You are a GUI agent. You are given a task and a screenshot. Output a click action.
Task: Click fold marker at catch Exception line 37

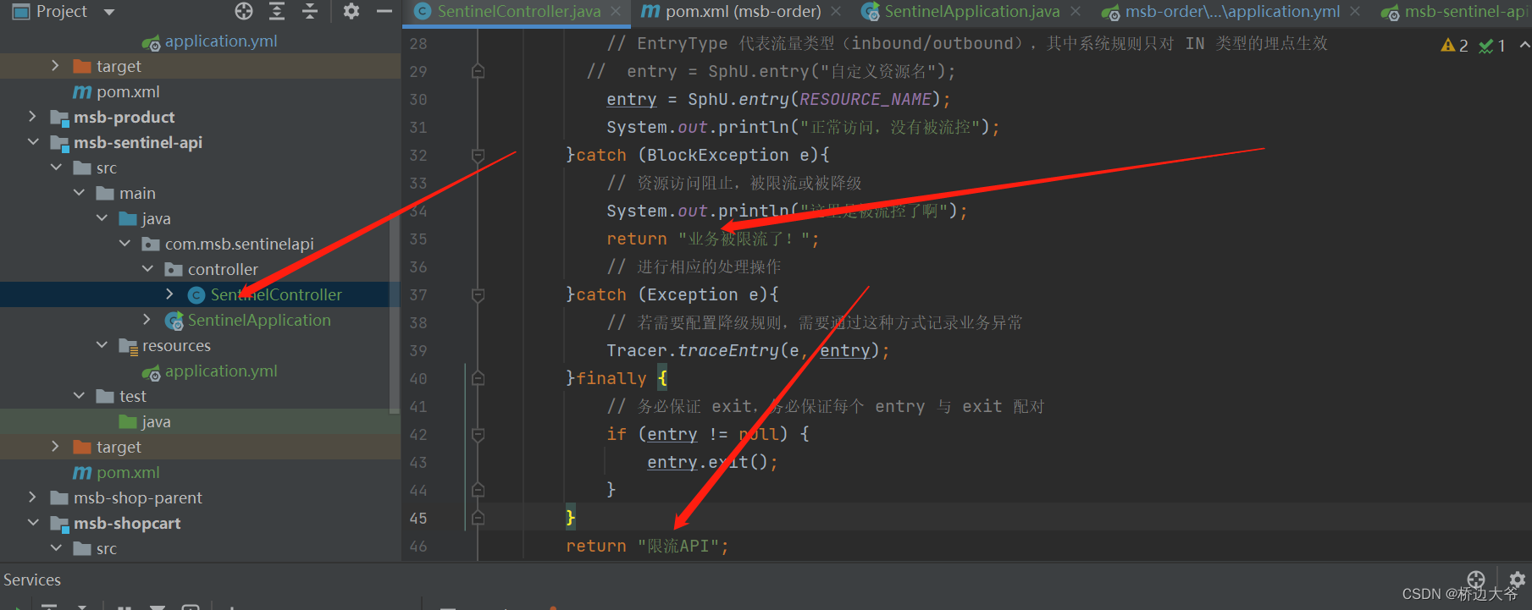tap(478, 294)
